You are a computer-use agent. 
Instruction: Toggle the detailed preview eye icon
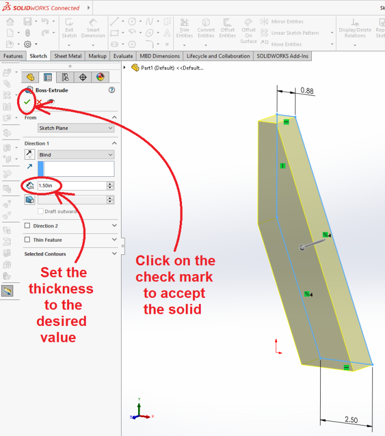[x=52, y=102]
